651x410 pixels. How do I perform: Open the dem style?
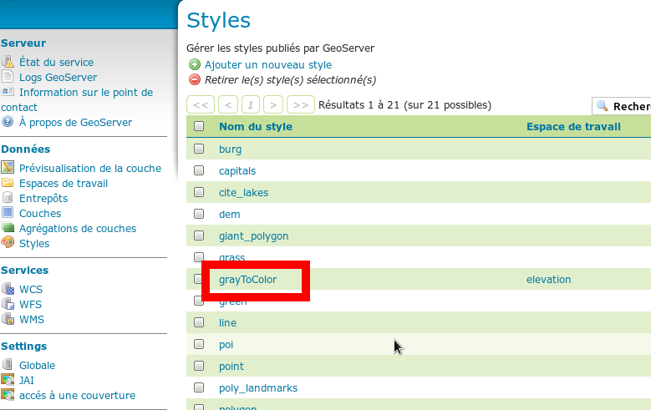tap(229, 214)
